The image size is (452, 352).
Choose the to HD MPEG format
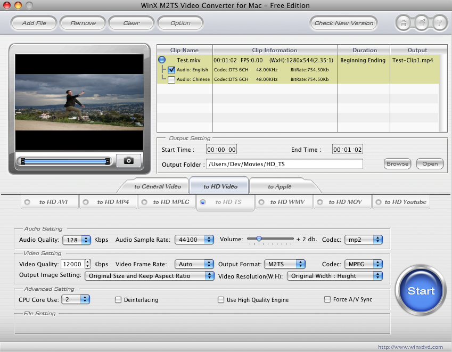pyautogui.click(x=167, y=202)
